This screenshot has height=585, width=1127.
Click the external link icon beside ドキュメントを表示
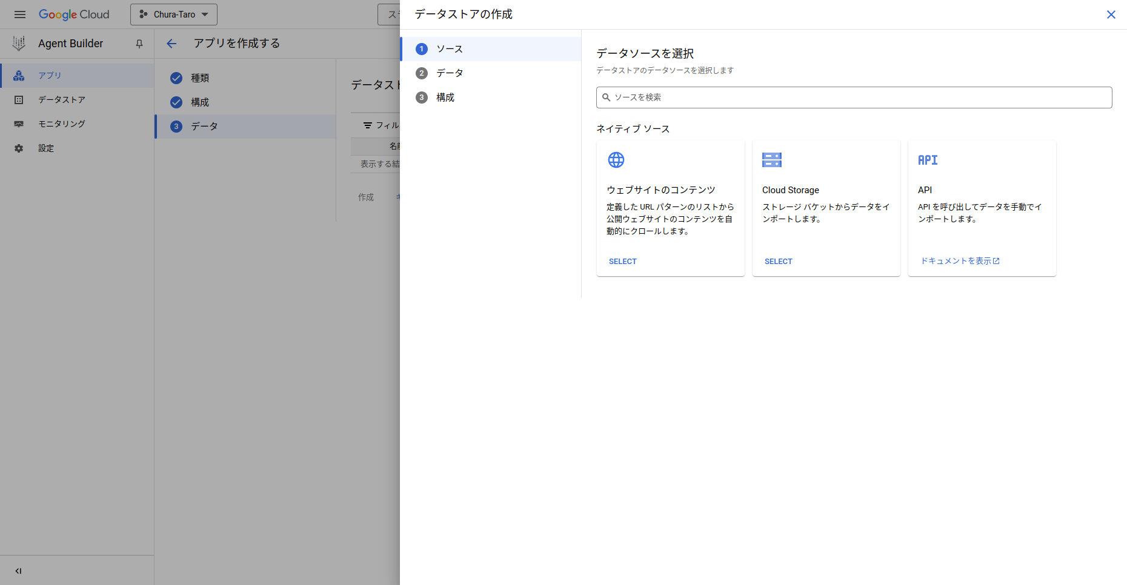click(996, 261)
